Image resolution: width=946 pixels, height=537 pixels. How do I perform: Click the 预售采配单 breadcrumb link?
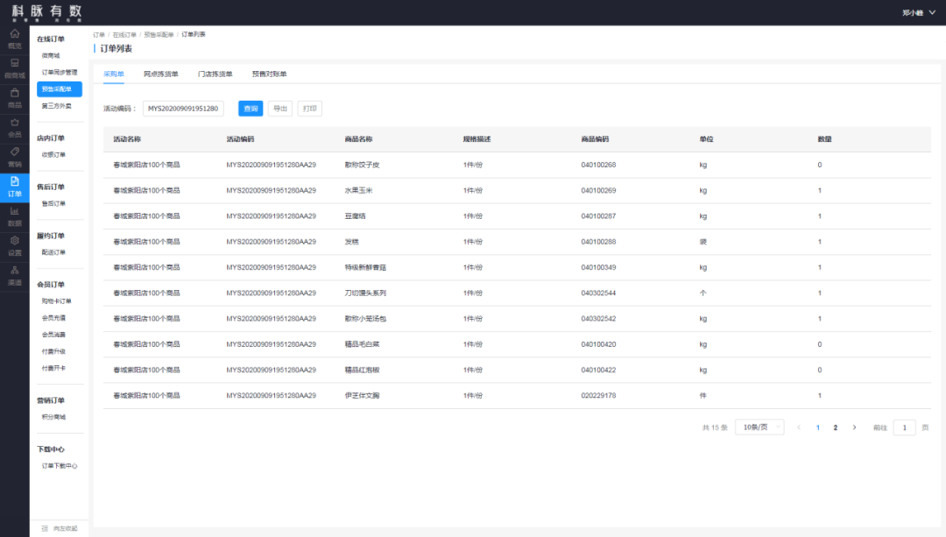[159, 34]
